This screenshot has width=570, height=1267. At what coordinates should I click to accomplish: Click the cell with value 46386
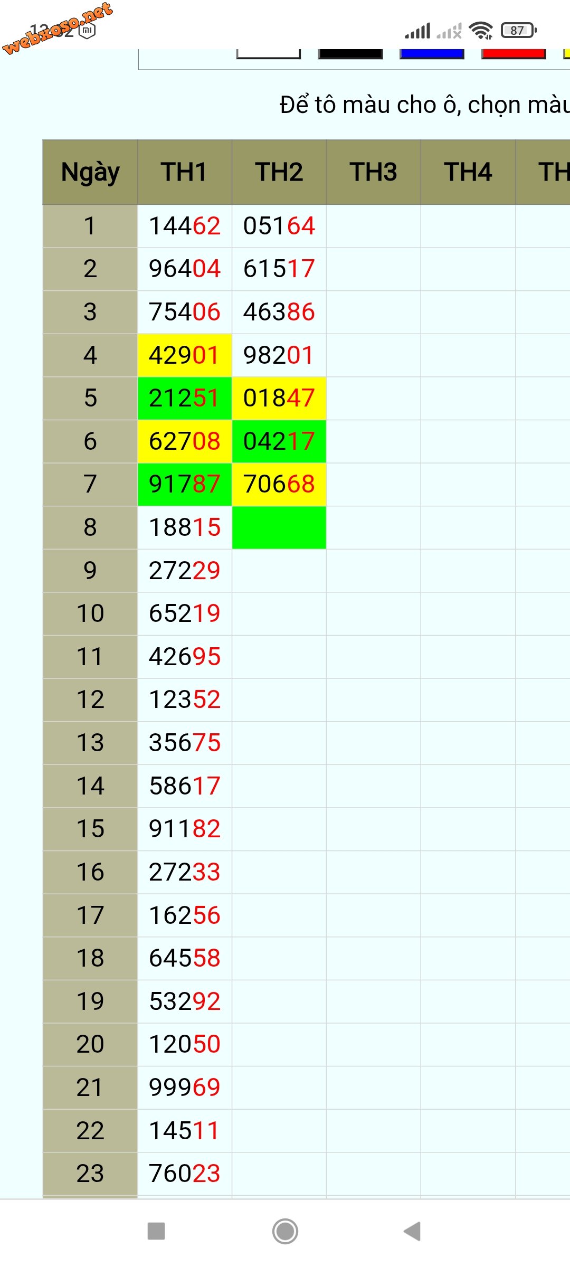[279, 312]
